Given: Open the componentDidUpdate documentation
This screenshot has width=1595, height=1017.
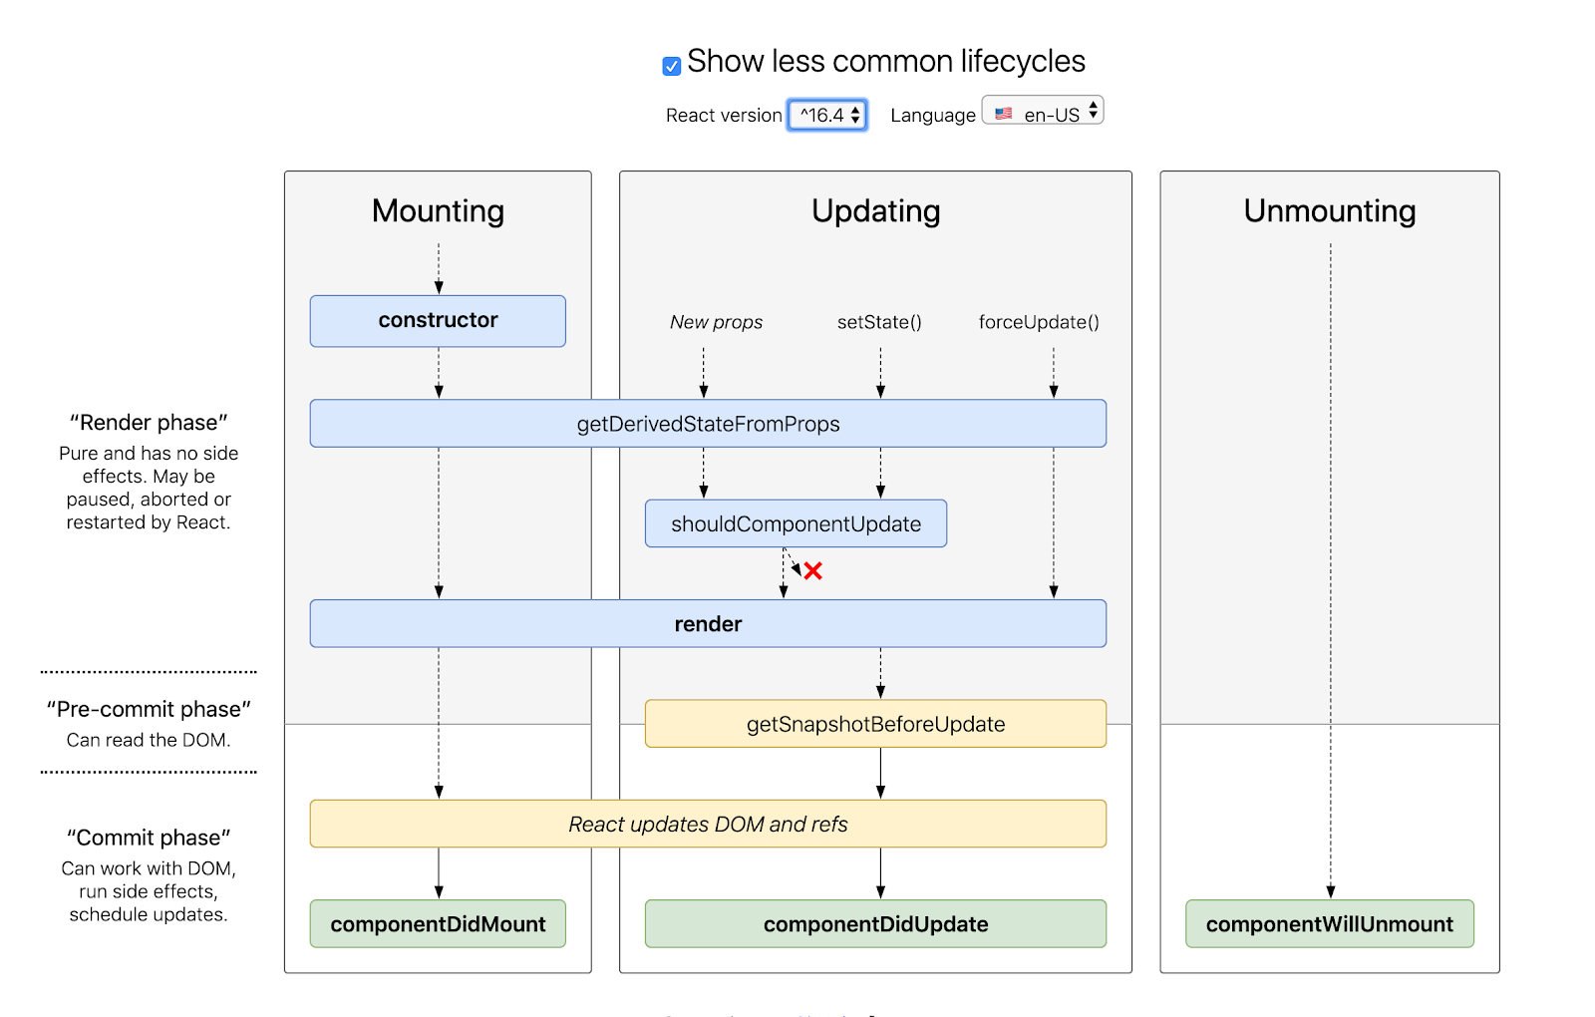Looking at the screenshot, I should point(875,923).
